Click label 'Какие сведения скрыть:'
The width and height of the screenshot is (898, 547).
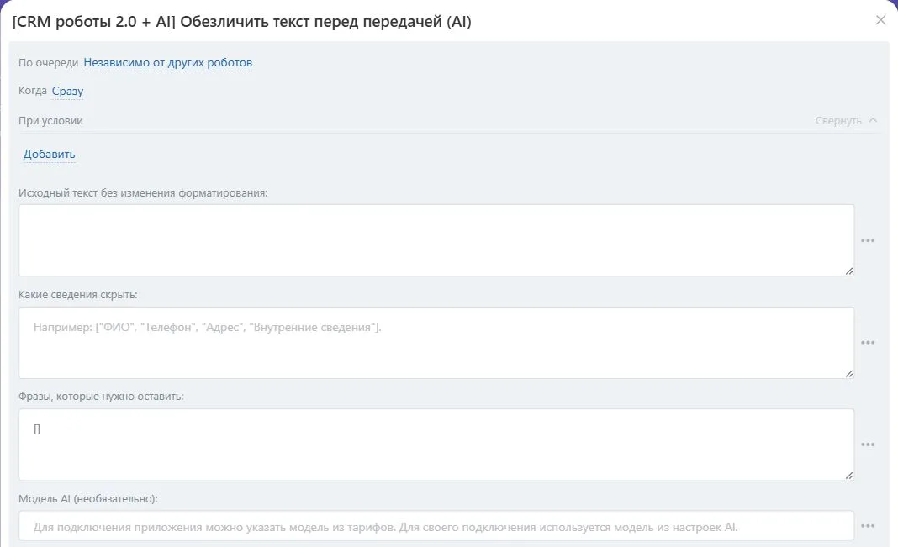[x=78, y=295]
